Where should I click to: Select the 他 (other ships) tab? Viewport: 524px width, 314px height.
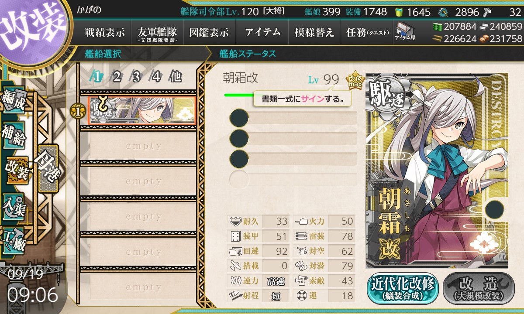click(x=176, y=77)
